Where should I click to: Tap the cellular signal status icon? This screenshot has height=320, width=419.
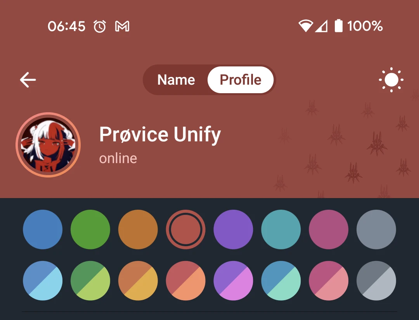(322, 26)
